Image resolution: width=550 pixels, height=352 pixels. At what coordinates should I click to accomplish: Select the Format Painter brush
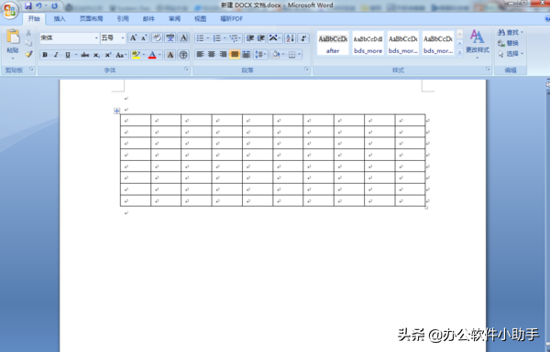(x=28, y=54)
